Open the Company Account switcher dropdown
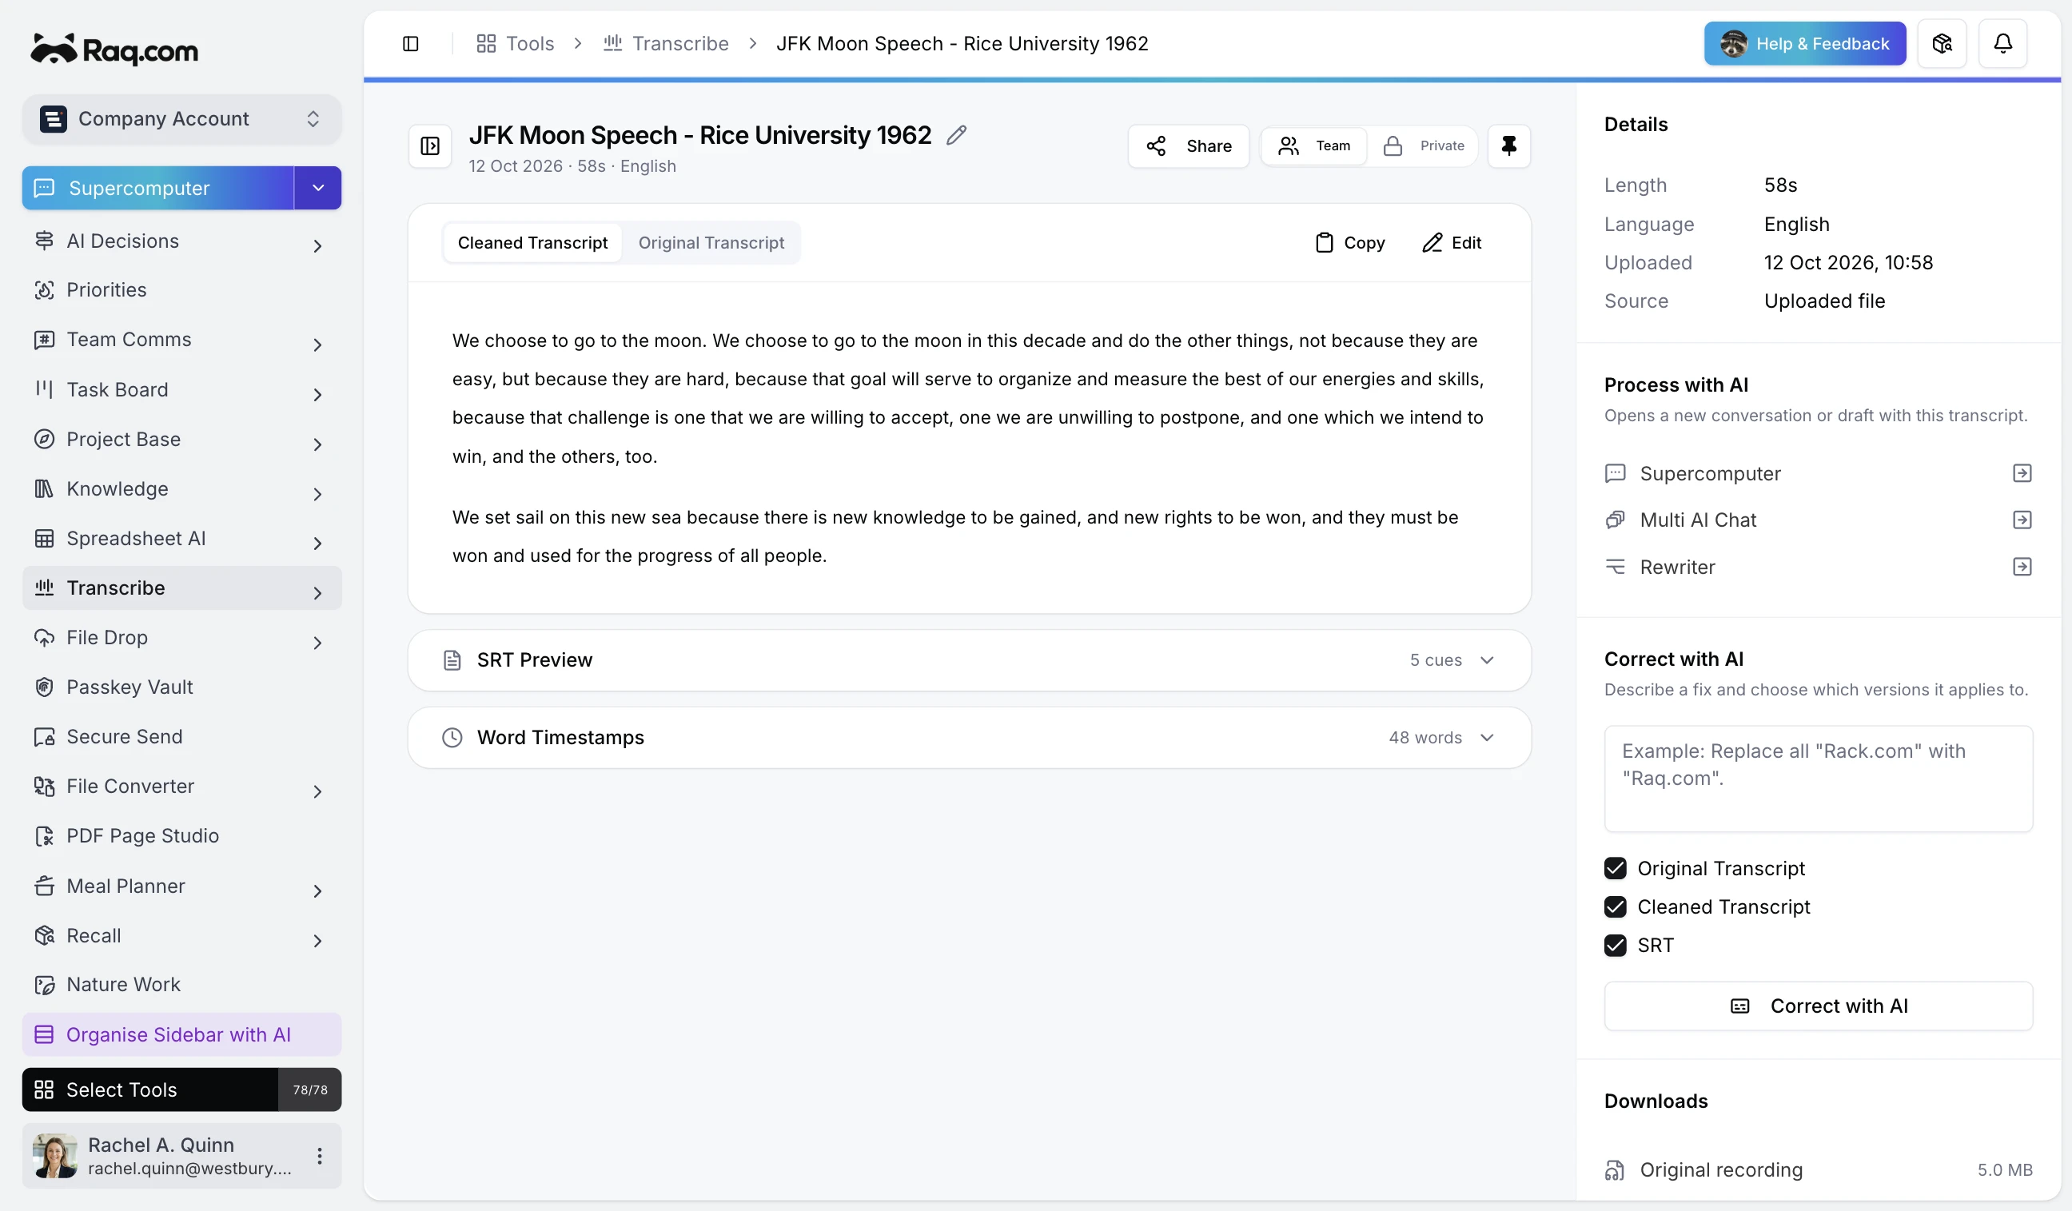Viewport: 2072px width, 1211px height. click(181, 119)
